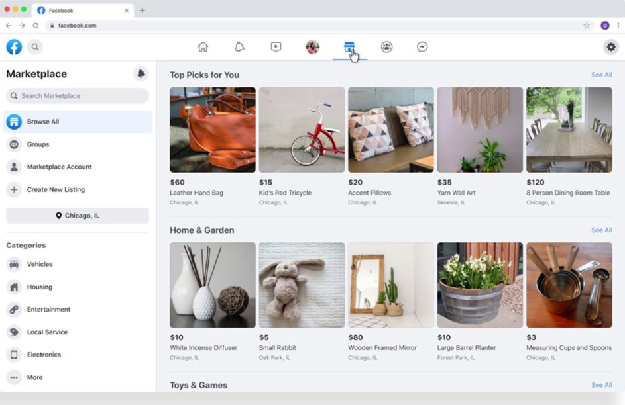Open the Notifications bell in top navigation

coord(239,47)
